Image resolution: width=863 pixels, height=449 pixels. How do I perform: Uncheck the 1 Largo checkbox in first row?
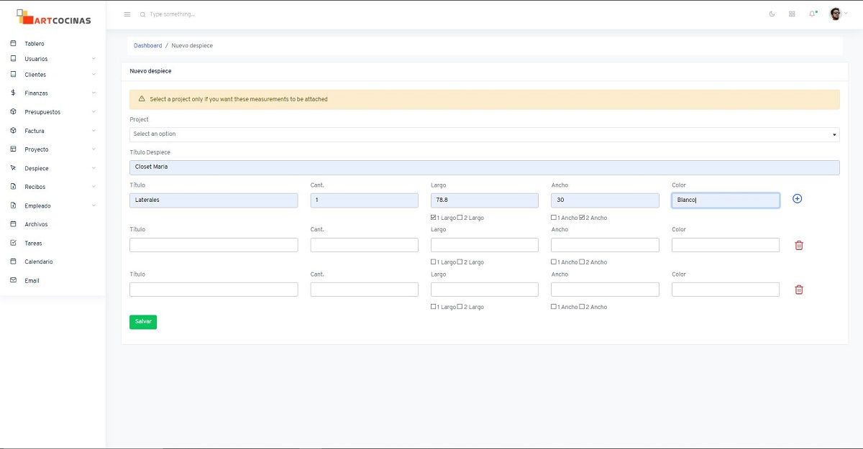point(433,218)
